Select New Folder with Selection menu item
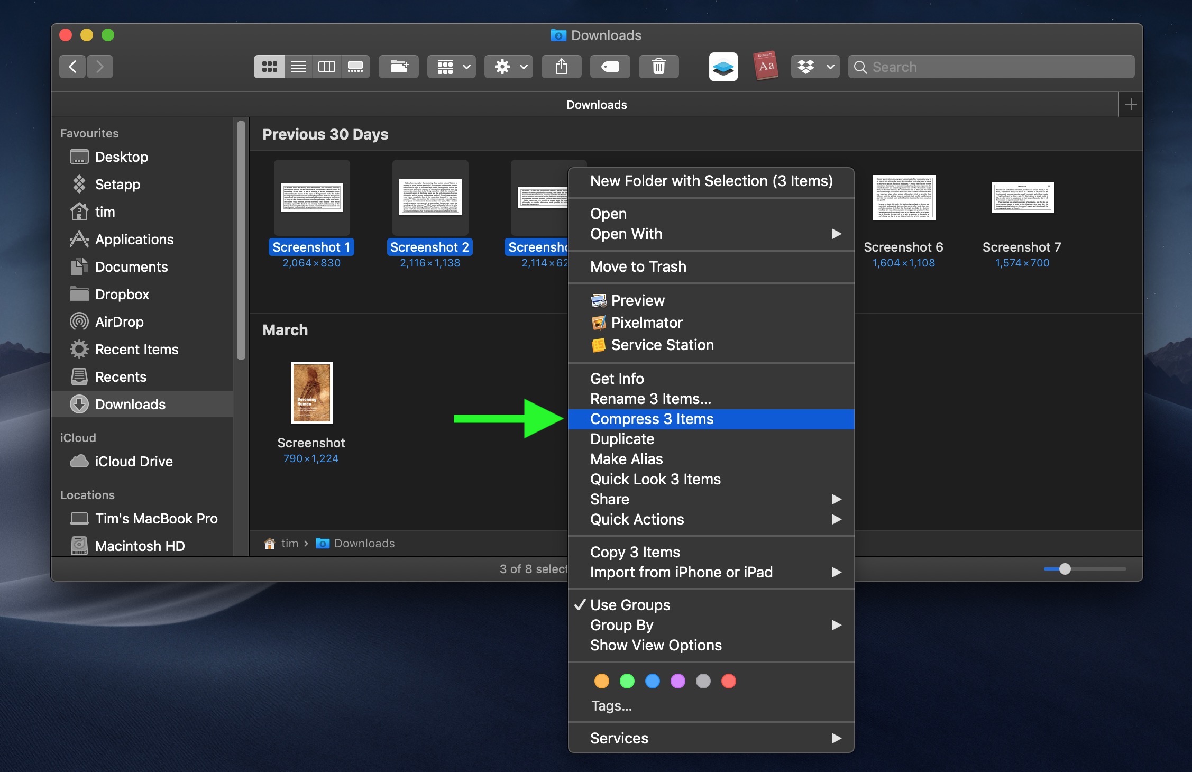The image size is (1192, 772). (x=710, y=180)
